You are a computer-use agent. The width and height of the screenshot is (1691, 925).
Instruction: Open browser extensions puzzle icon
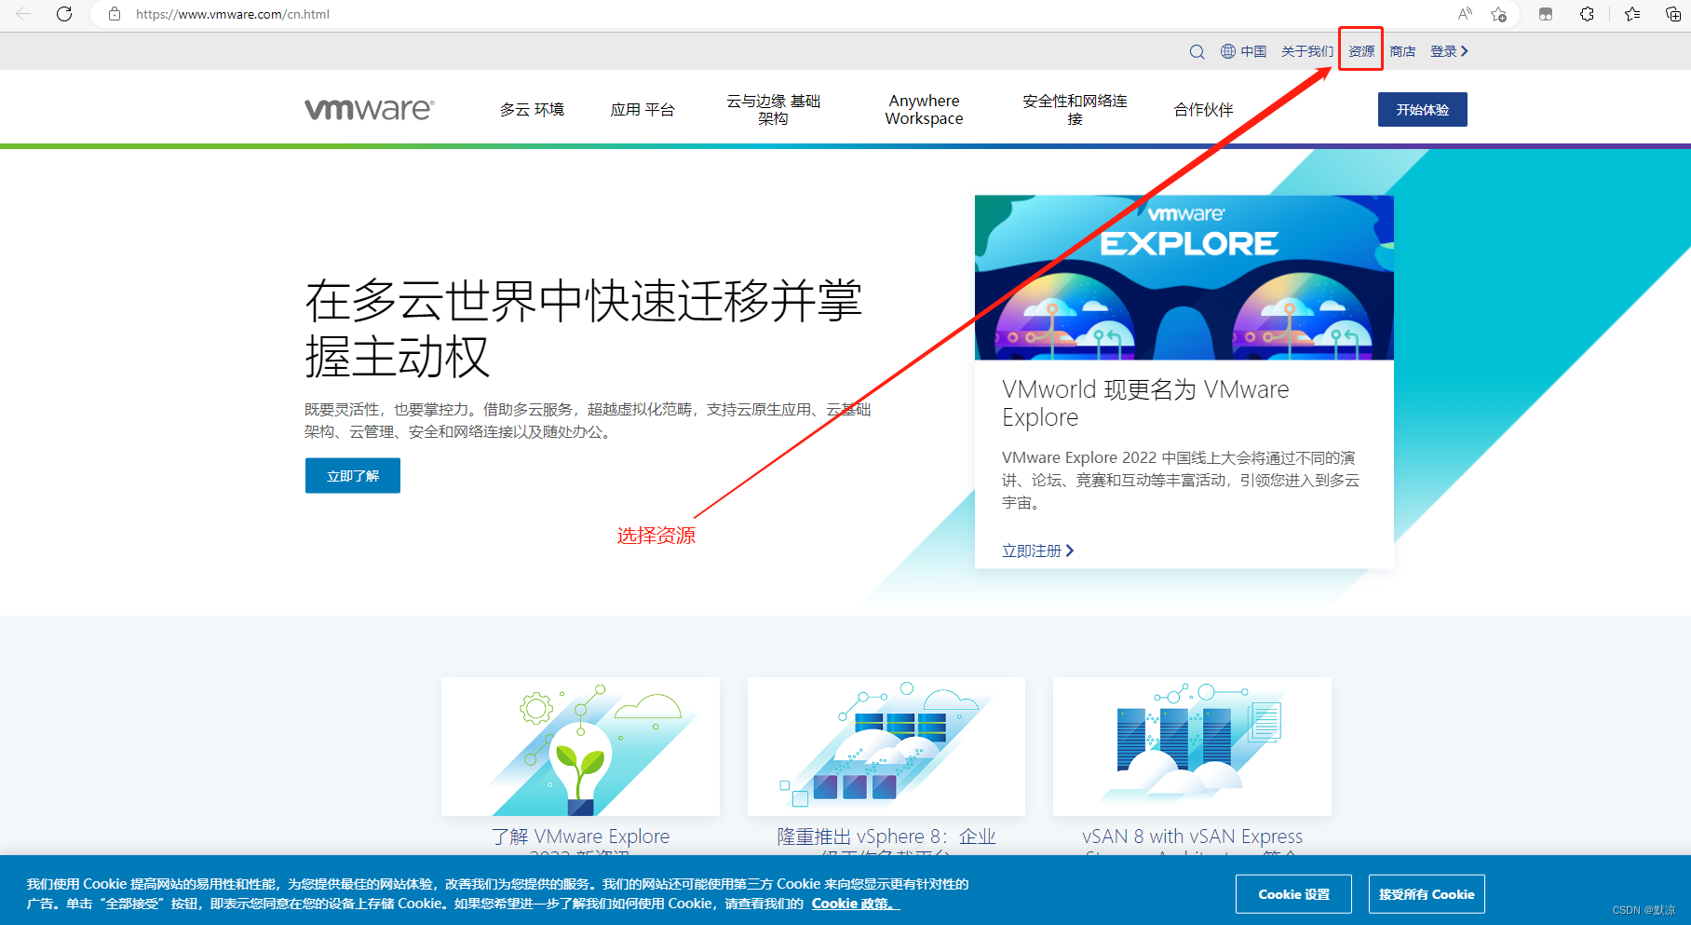point(1588,14)
